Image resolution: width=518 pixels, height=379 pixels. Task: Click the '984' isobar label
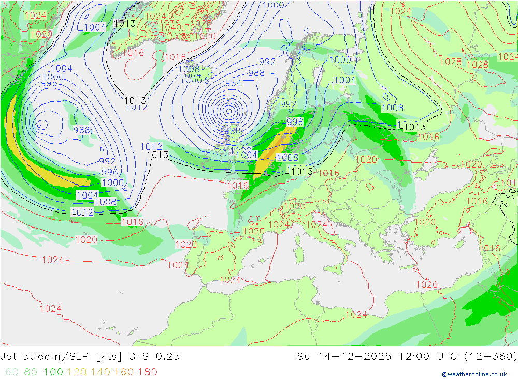(233, 83)
